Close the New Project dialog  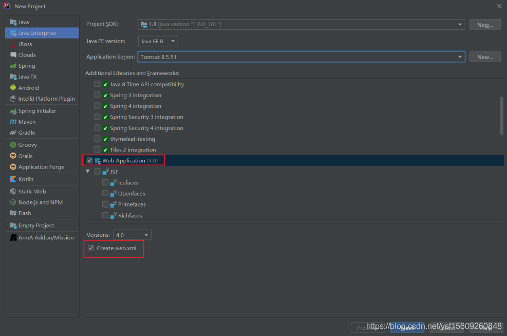[x=499, y=6]
